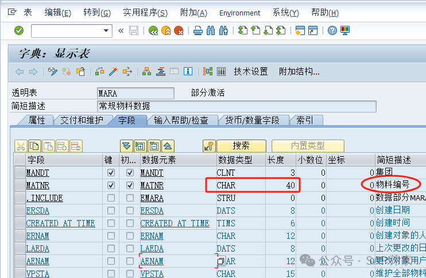Toggle the key checkbox for ERSDA
This screenshot has width=426, height=278.
click(111, 211)
